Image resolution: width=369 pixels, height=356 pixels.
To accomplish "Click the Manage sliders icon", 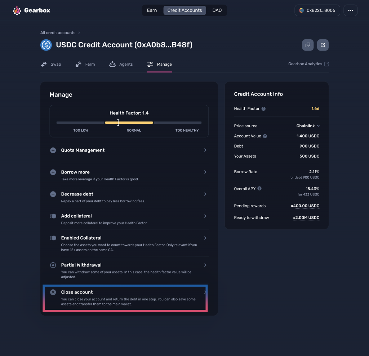I will (150, 64).
